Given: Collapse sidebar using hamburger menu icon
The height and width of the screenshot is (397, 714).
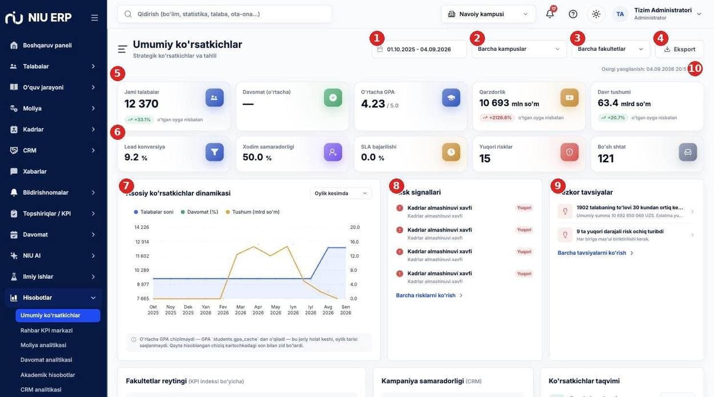Looking at the screenshot, I should pyautogui.click(x=94, y=18).
